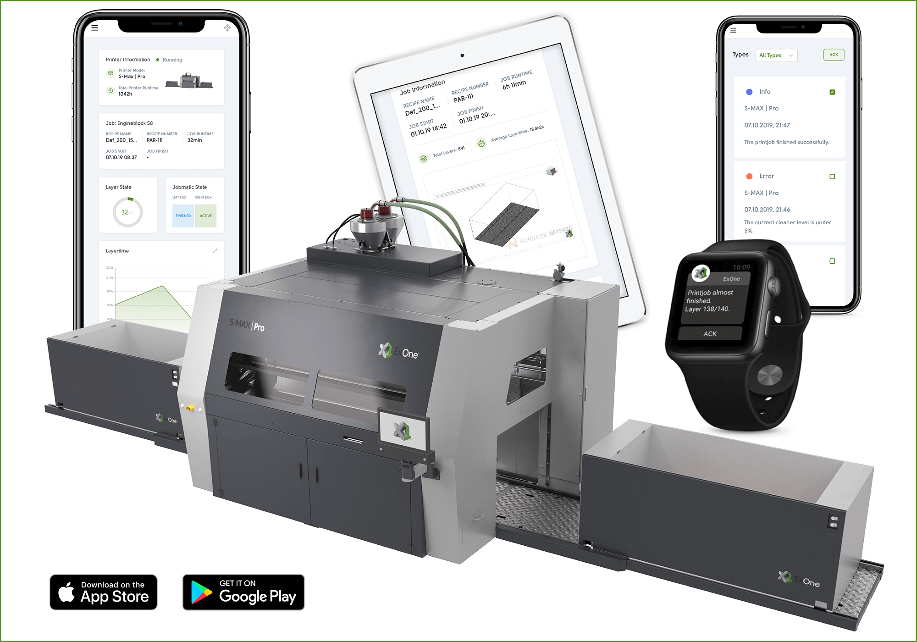The width and height of the screenshot is (917, 642).
Task: Click the Info notification blue dot icon
Action: 750,91
